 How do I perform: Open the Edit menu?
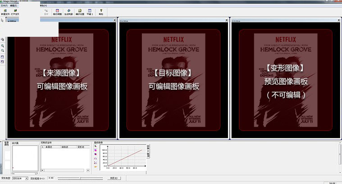point(14,5)
